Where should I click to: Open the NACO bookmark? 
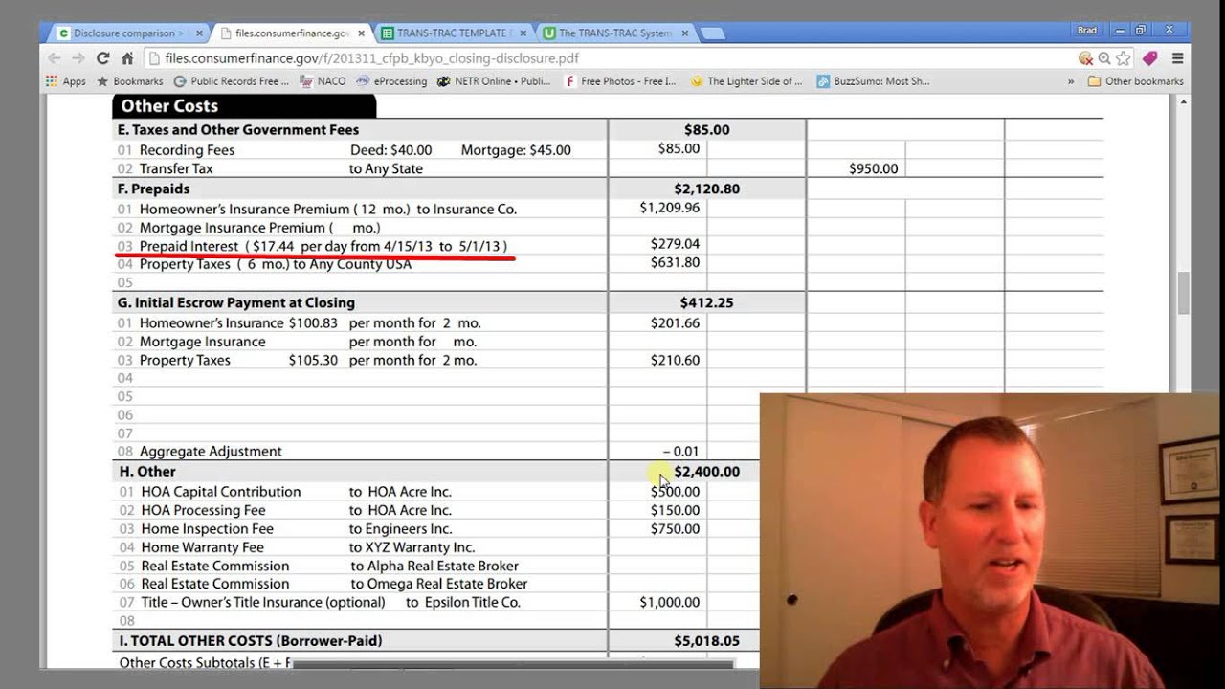click(323, 81)
